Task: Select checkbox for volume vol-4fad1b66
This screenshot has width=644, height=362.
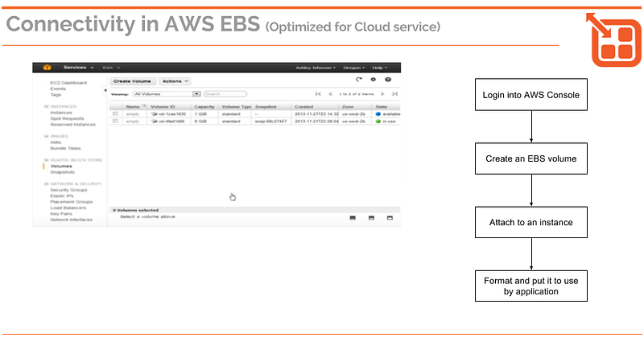Action: pyautogui.click(x=115, y=121)
